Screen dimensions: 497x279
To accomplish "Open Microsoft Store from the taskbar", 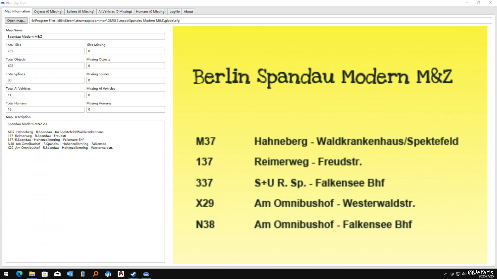I will (45, 274).
